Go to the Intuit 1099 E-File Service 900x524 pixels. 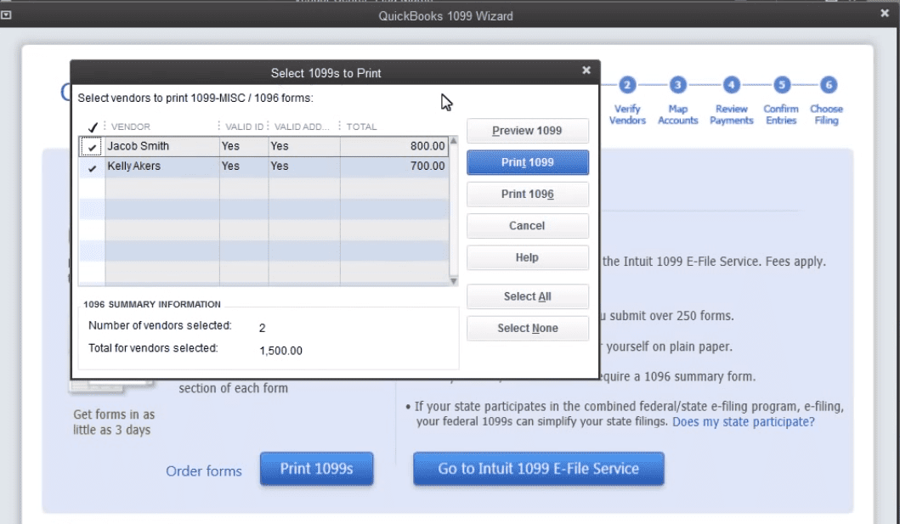[x=539, y=469]
